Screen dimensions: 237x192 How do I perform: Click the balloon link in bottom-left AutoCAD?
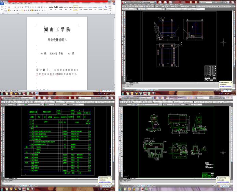tap(105, 182)
